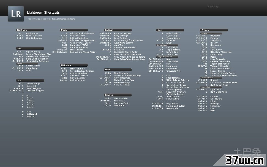This screenshot has height=167, width=267.
Task: Open the adobe.com Lightroom URL link
Action: click(51, 19)
